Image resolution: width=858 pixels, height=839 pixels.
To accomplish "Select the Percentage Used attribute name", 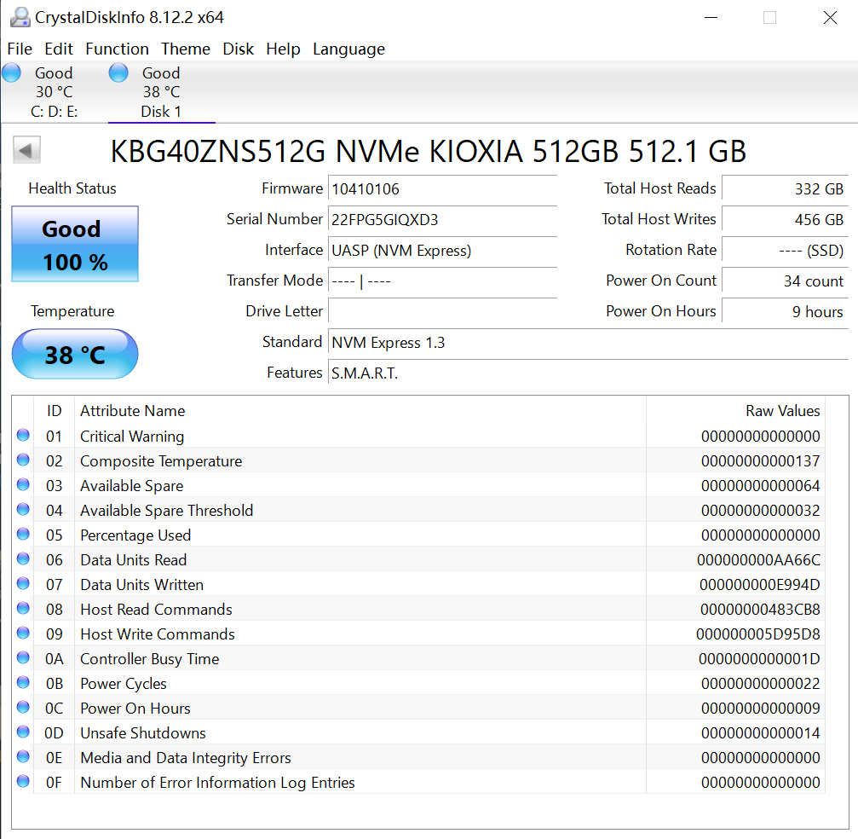I will pyautogui.click(x=135, y=535).
